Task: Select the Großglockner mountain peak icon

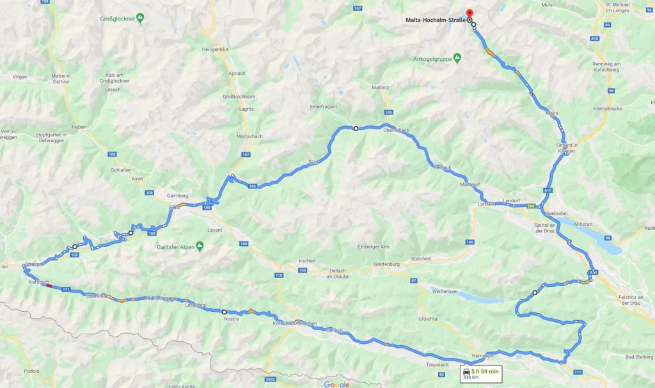Action: 140,18
